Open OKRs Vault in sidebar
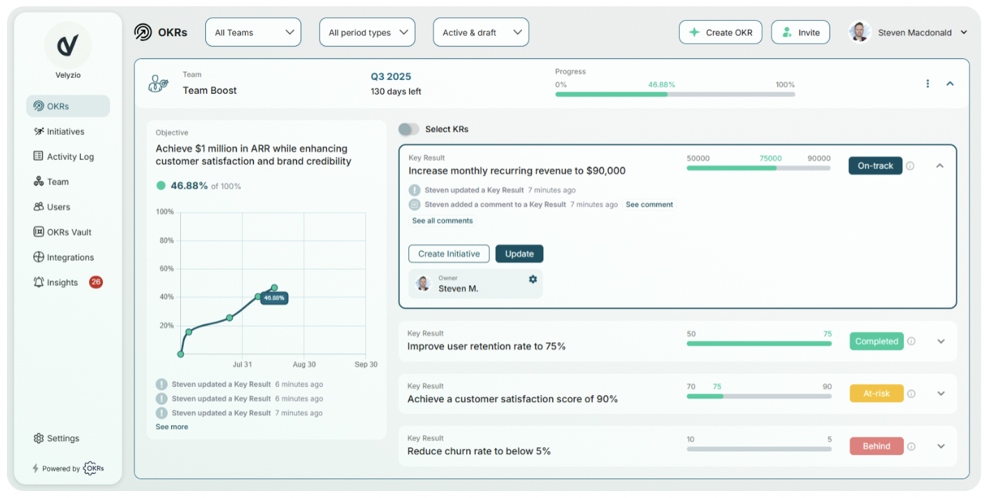Viewport: 984px width, 498px height. click(x=68, y=232)
